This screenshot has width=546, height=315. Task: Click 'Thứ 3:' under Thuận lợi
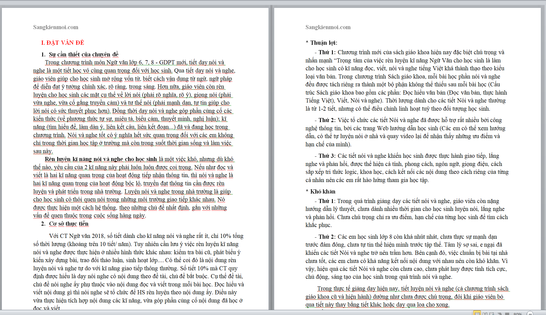coord(327,156)
